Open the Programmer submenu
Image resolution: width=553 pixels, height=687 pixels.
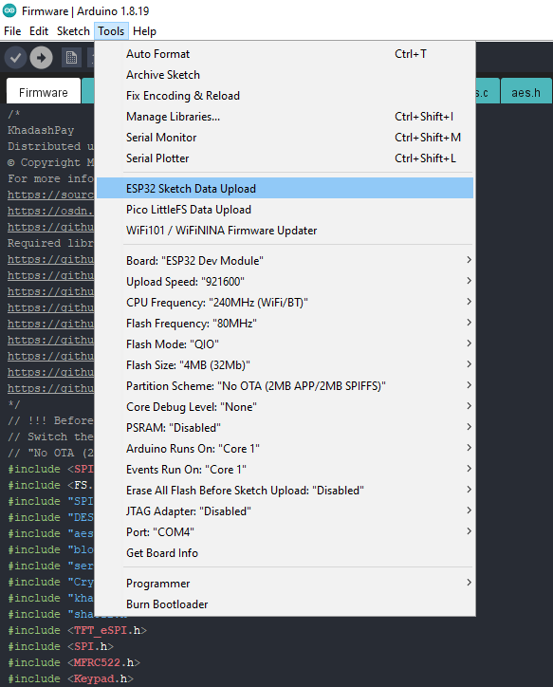point(286,584)
